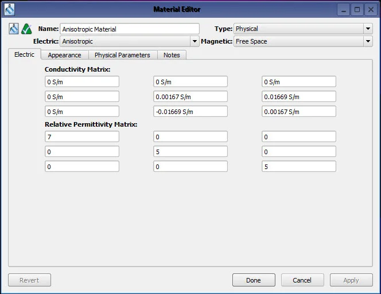Click permittivity row 3 column 2 field
381x294 pixels.
pyautogui.click(x=190, y=166)
